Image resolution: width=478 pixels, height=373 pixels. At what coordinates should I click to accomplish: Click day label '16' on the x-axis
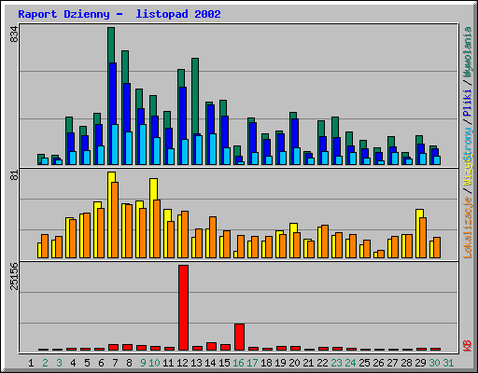coord(238,363)
